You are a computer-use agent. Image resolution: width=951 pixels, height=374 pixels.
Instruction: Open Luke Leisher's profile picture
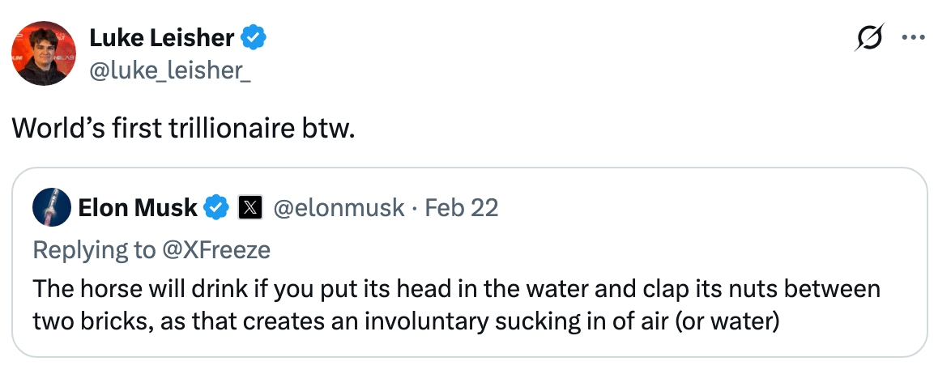(x=44, y=53)
